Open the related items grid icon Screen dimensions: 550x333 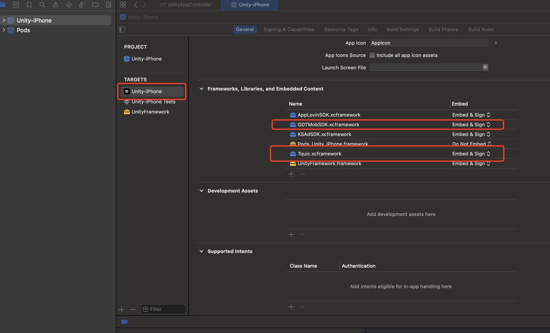click(123, 5)
